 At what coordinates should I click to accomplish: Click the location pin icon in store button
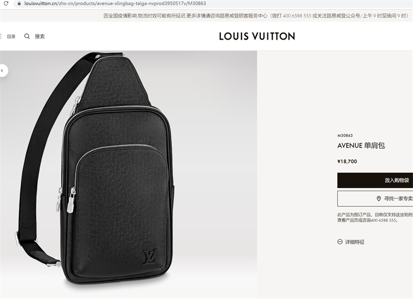pos(379,199)
